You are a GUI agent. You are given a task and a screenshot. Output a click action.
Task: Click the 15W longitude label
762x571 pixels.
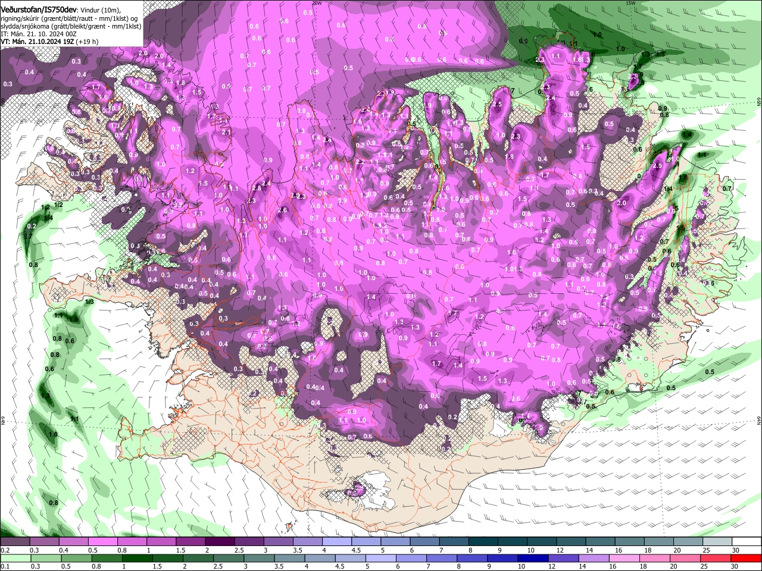point(630,3)
